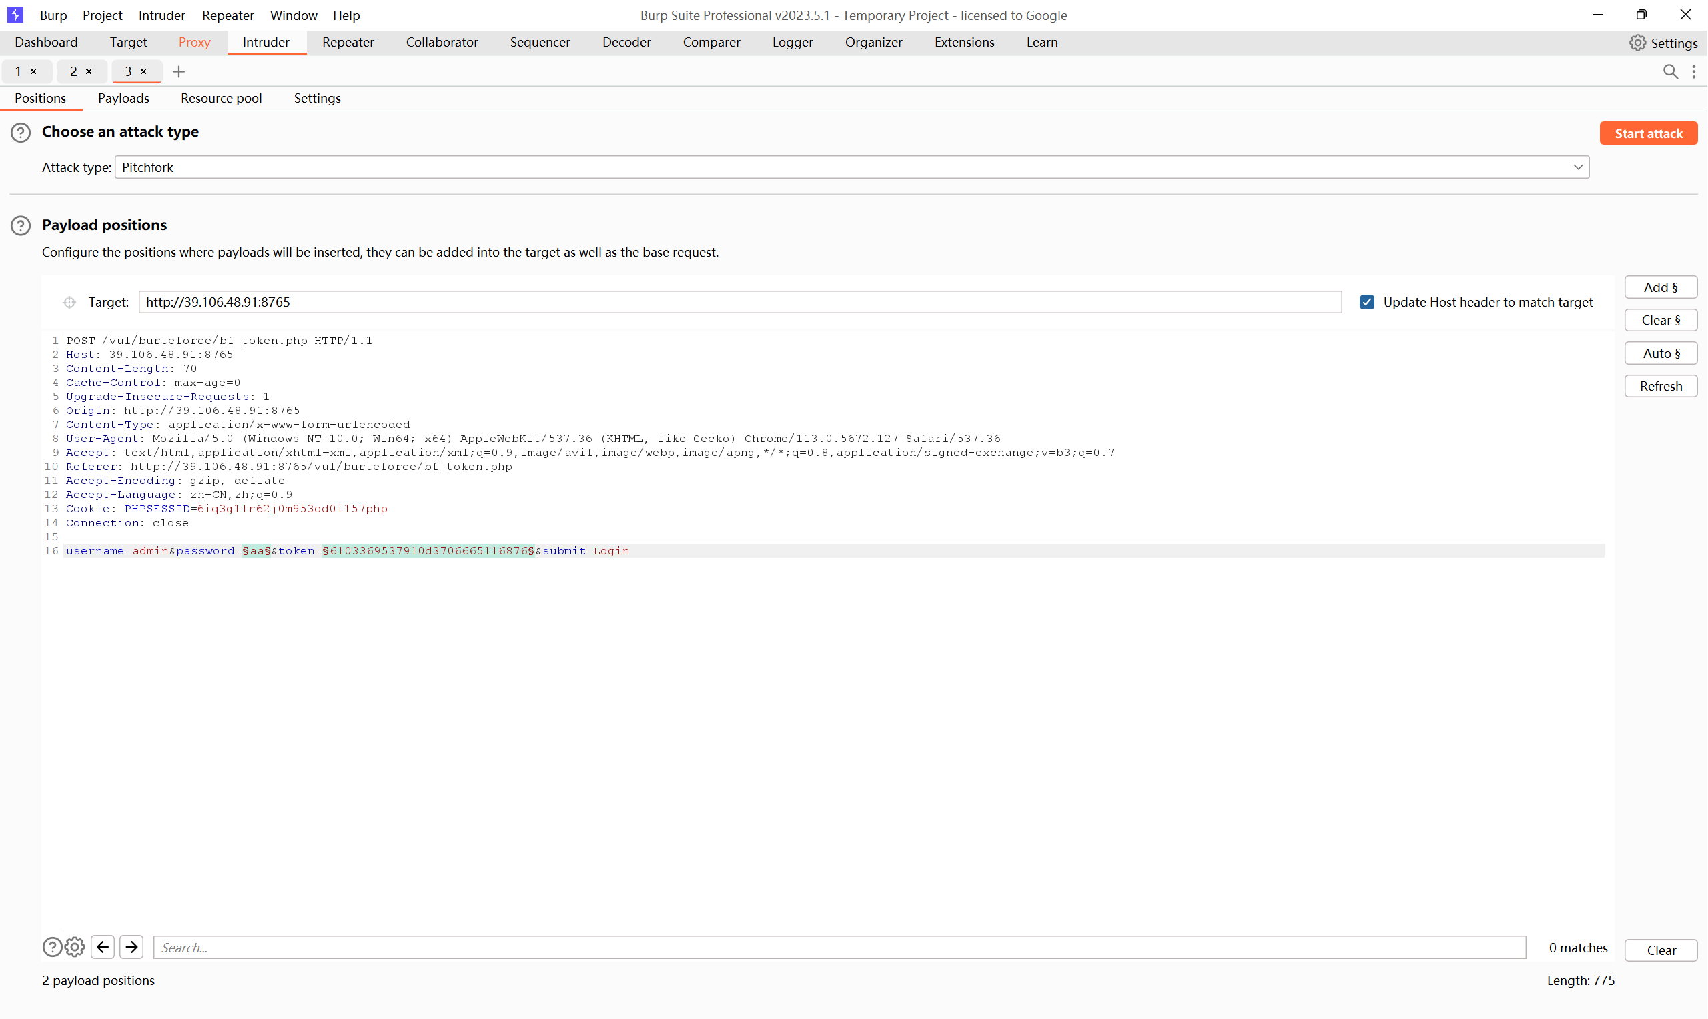Viewport: 1708px width, 1019px height.
Task: Open editor search settings gear icon
Action: 75,947
